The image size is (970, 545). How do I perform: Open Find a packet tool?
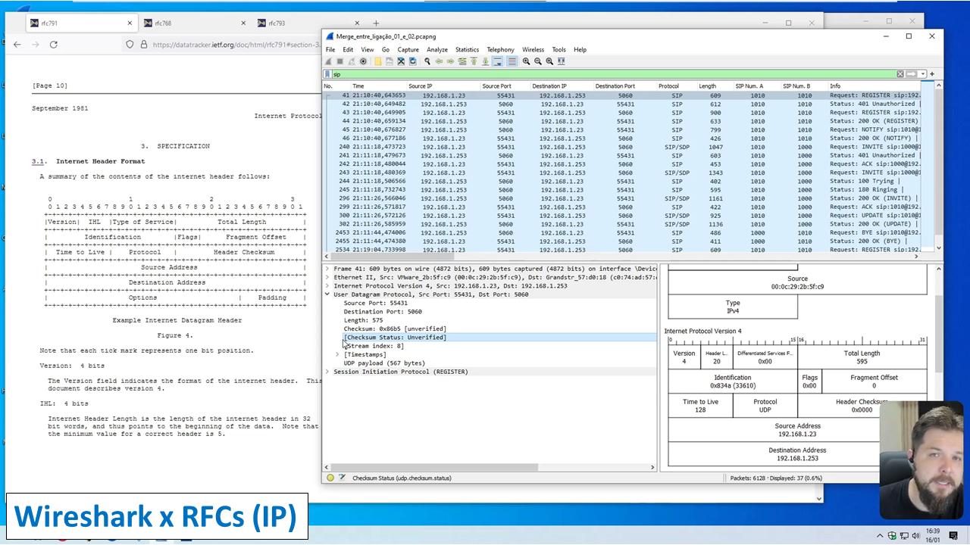click(x=427, y=61)
